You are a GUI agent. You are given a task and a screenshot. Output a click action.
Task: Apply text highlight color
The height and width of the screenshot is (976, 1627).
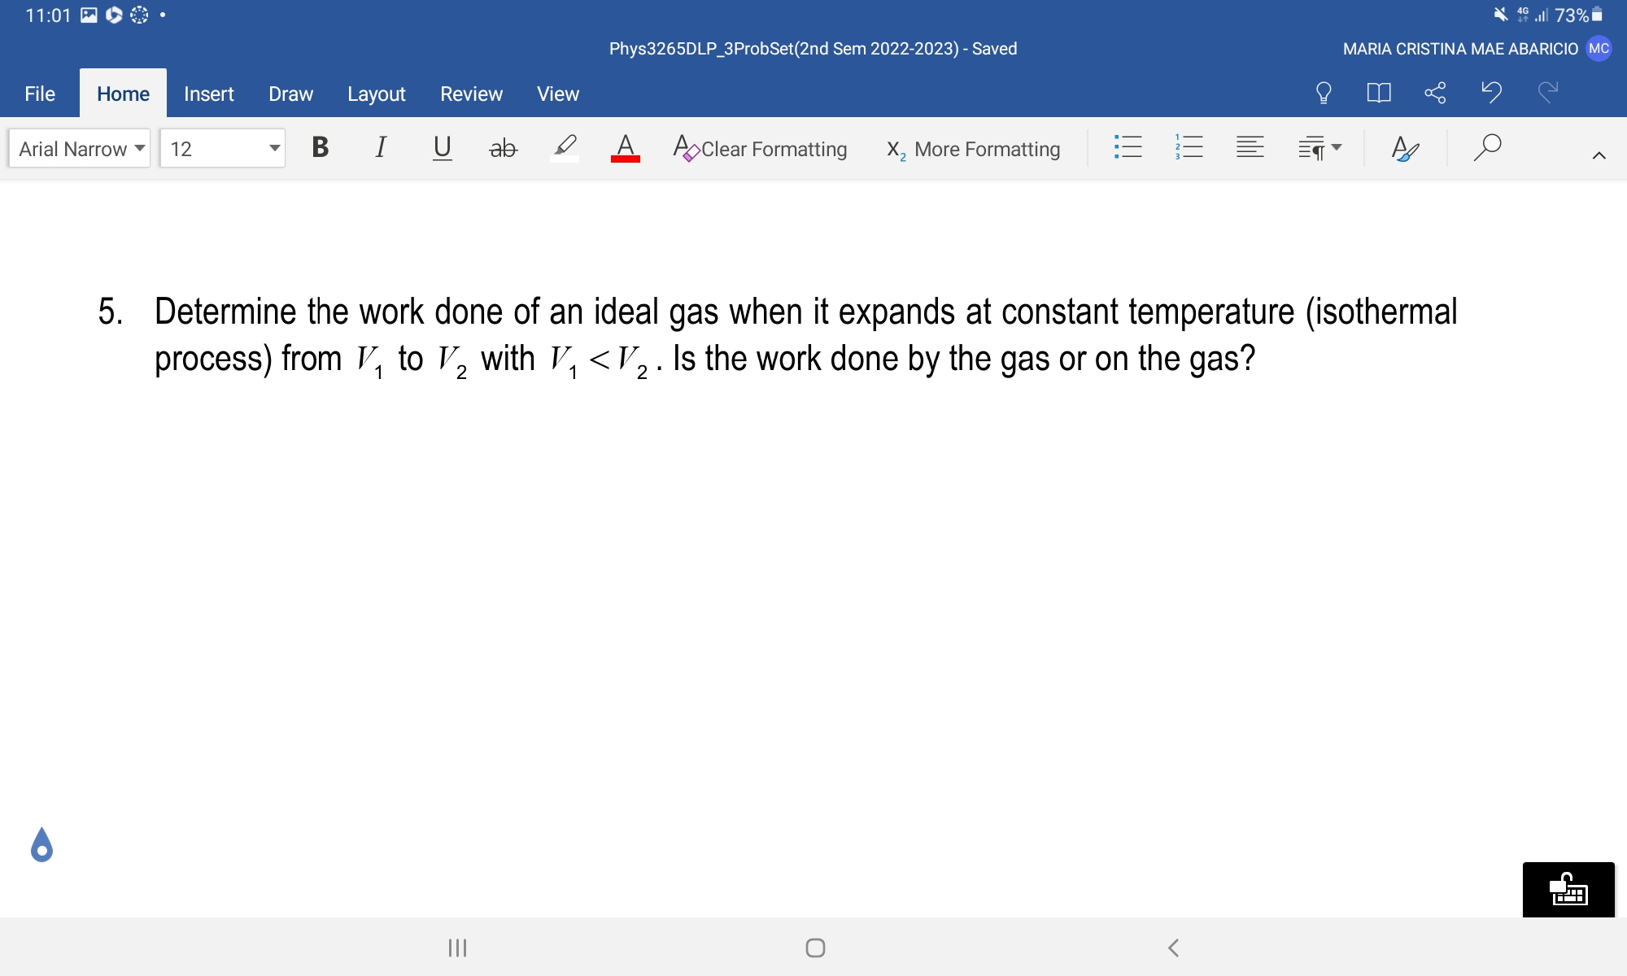[x=565, y=147]
